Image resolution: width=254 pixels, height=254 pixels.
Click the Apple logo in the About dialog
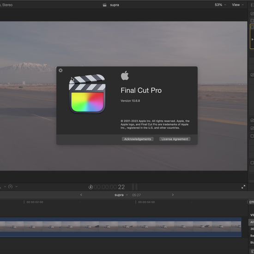(125, 75)
